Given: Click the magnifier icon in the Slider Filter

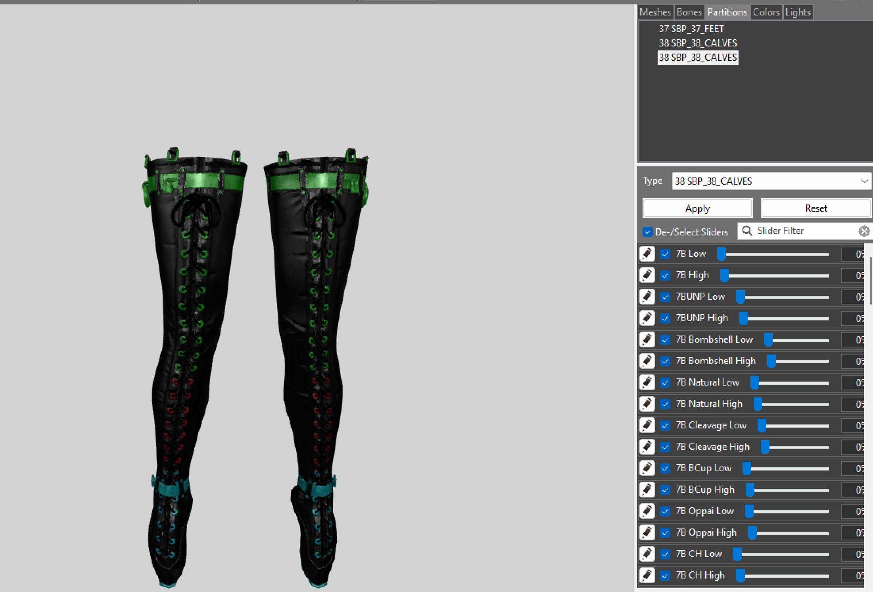Looking at the screenshot, I should [x=747, y=231].
